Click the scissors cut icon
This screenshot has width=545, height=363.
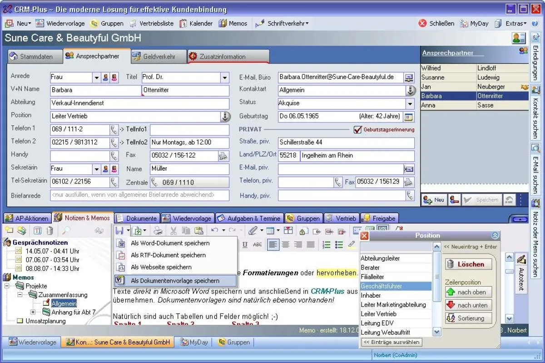tap(173, 231)
